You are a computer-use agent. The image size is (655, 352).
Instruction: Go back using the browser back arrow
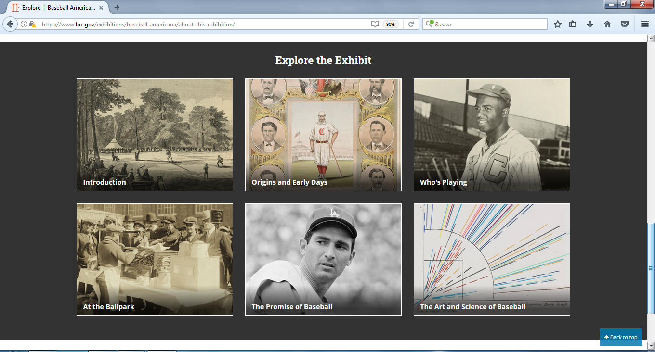click(10, 24)
